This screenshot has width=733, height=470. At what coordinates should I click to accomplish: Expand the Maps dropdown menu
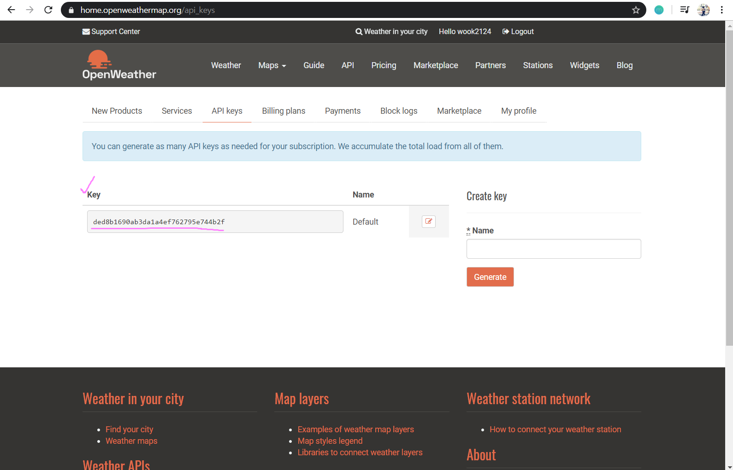point(272,65)
